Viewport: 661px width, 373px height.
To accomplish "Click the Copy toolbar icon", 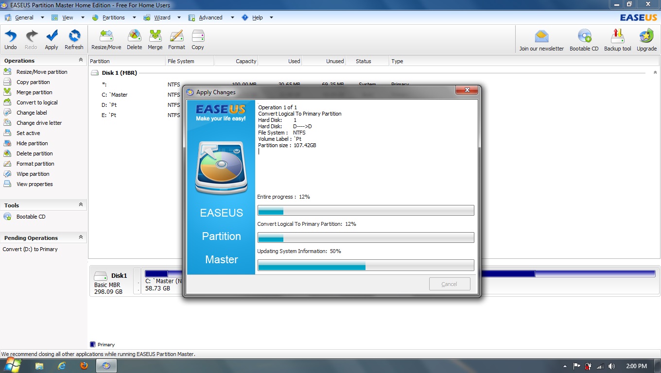I will pyautogui.click(x=198, y=40).
